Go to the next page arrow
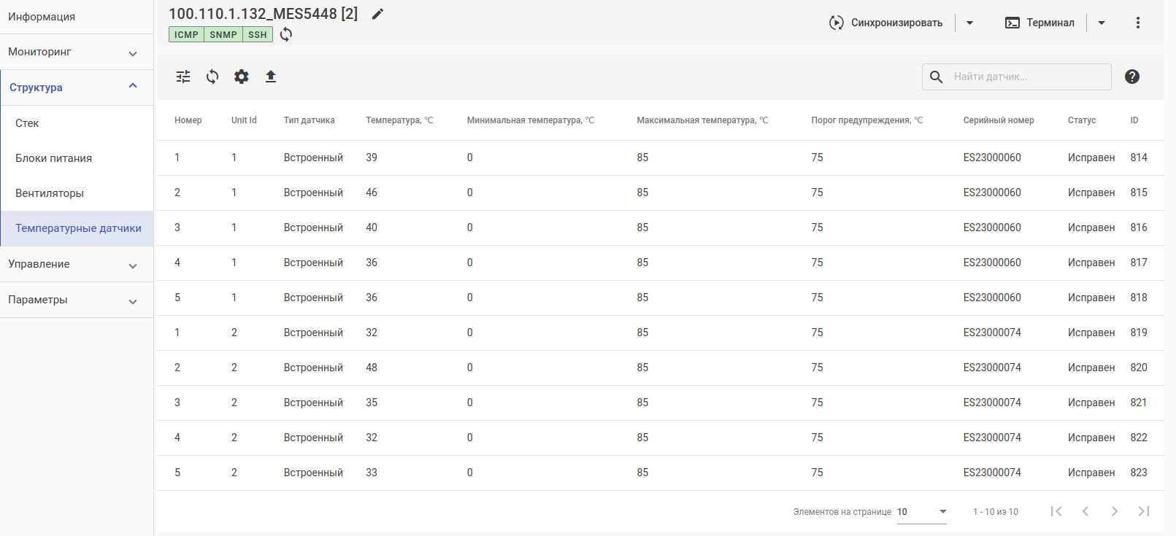1176x536 pixels. pos(1114,511)
